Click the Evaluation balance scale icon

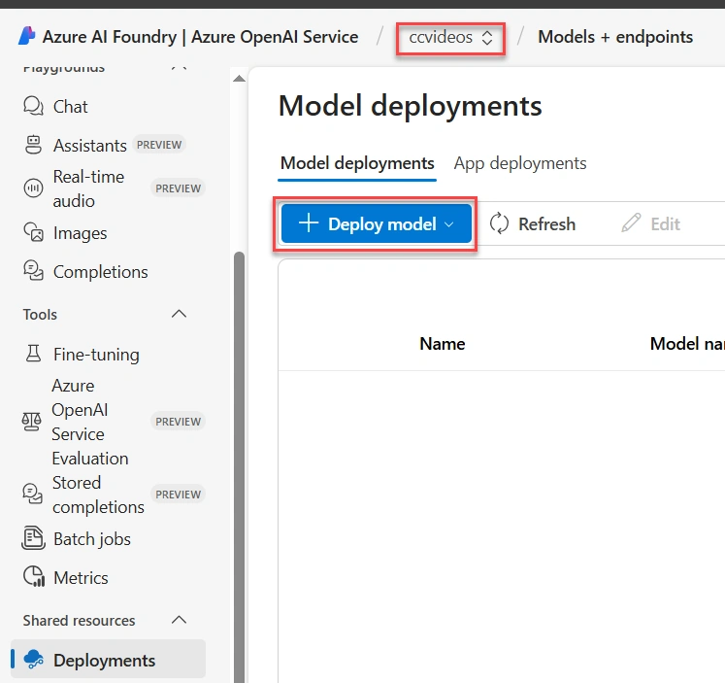(31, 421)
